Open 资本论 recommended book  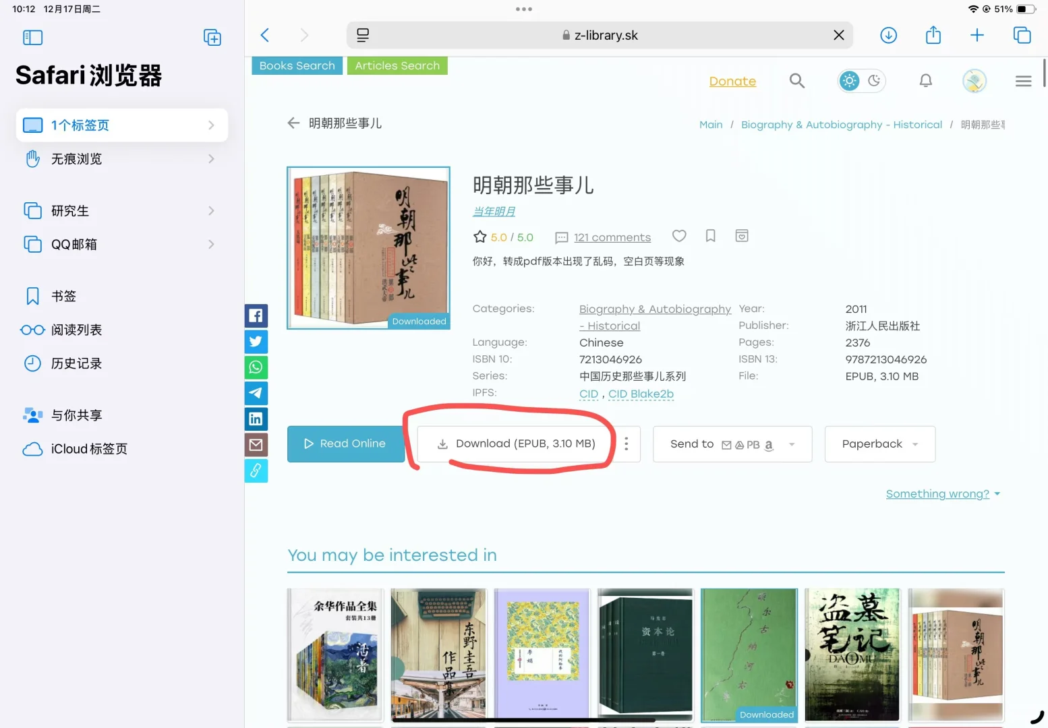point(645,655)
